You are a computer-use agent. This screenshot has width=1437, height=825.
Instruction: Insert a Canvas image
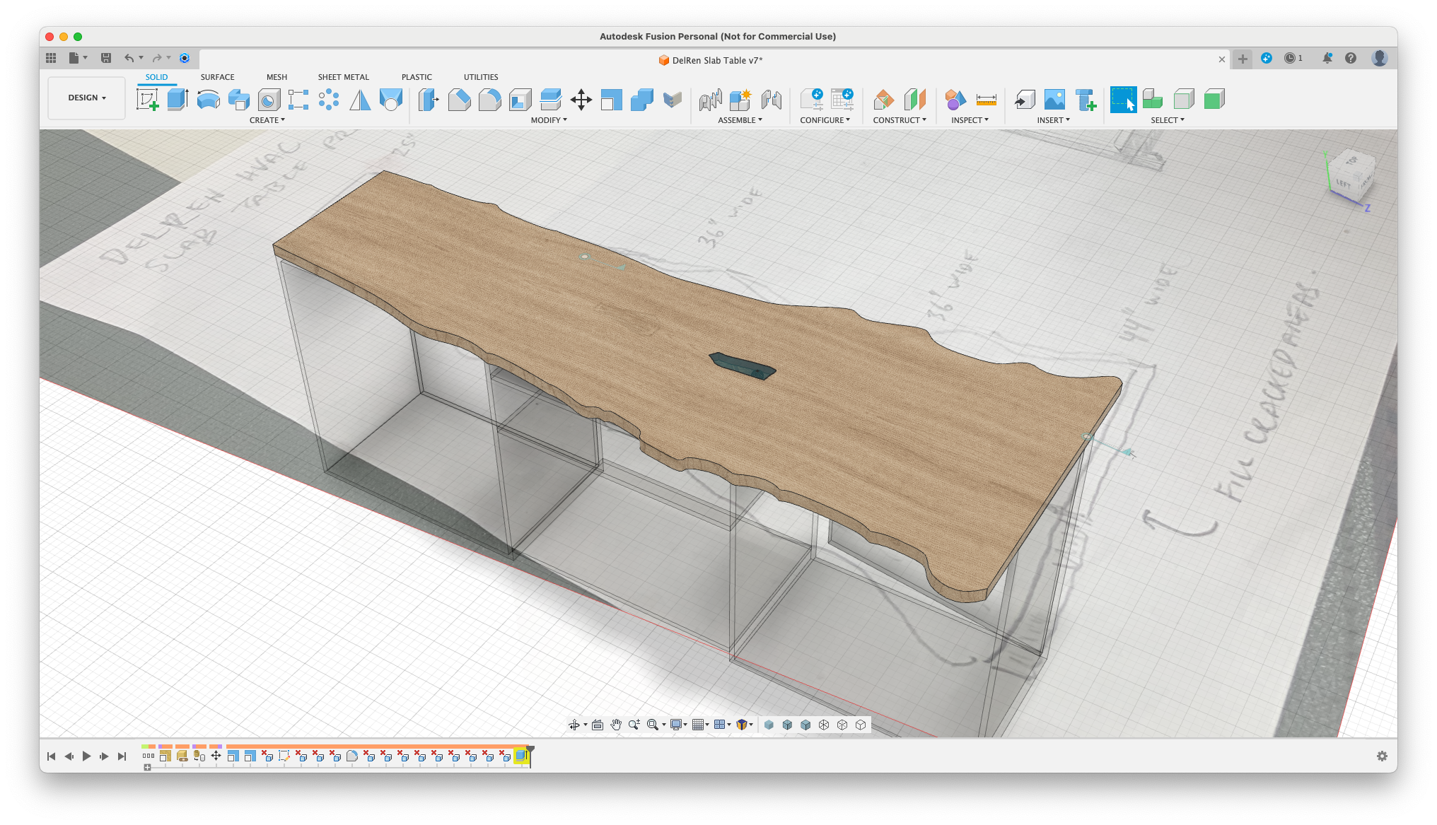click(1054, 100)
